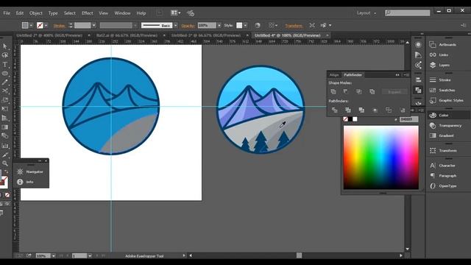Click the search field in menu bar

pos(408,13)
